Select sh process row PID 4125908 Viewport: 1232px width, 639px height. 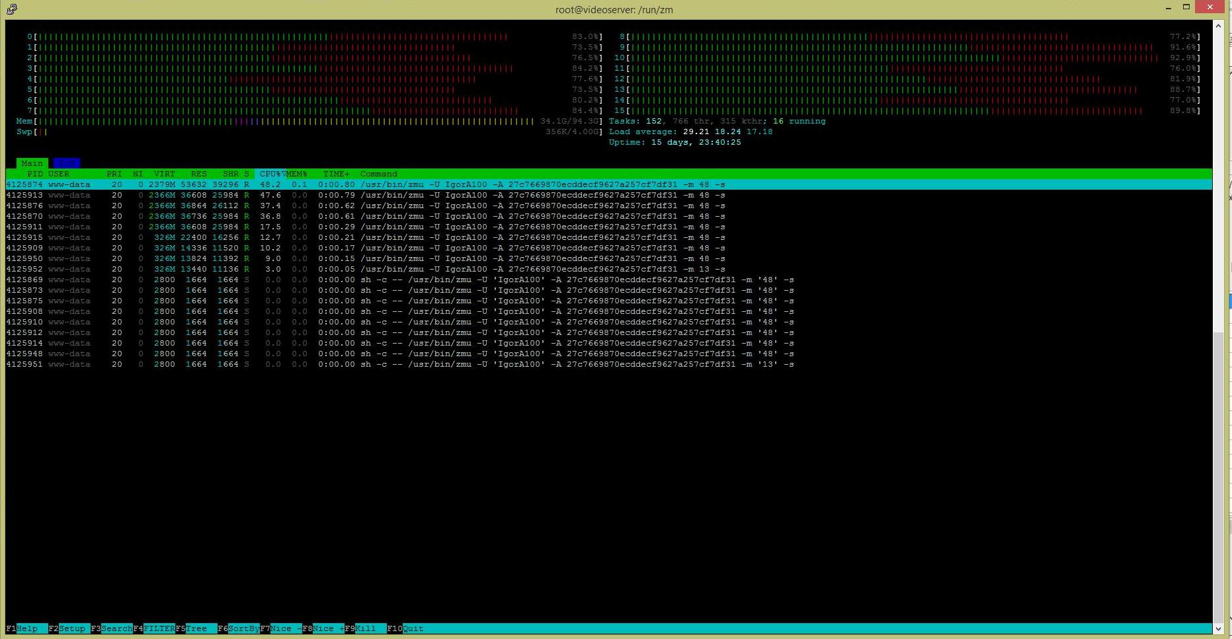(609, 311)
